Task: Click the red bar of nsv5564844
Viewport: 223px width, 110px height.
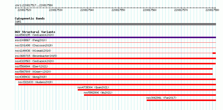Action: [x=114, y=69]
